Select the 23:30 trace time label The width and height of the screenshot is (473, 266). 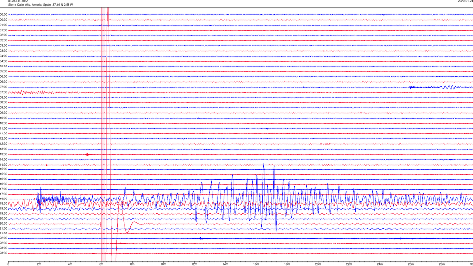point(3,253)
